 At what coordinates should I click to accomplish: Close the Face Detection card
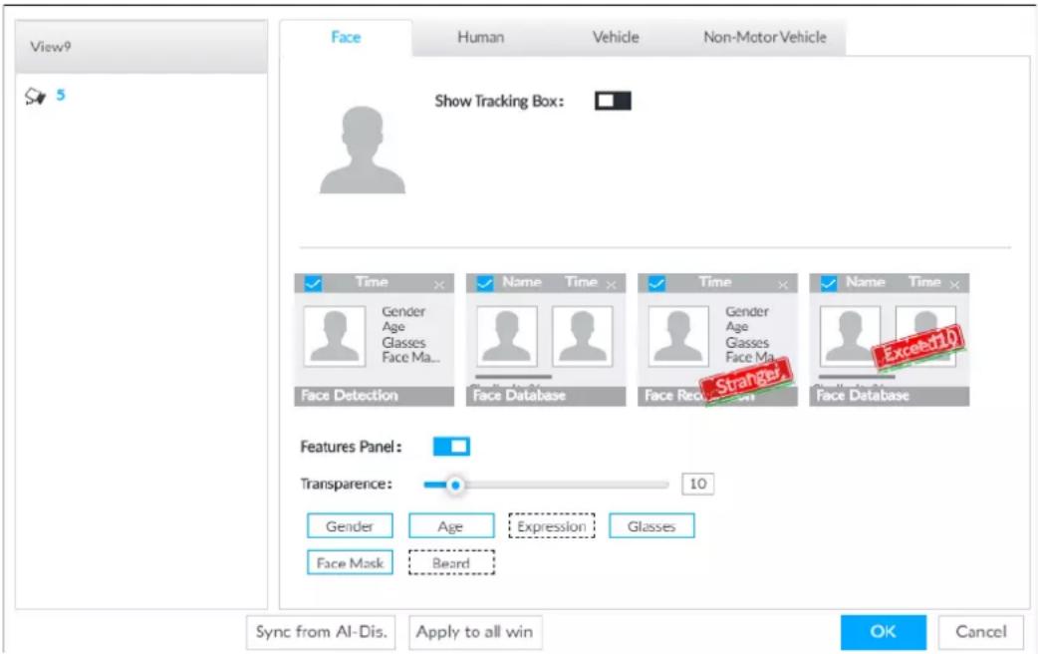point(439,285)
